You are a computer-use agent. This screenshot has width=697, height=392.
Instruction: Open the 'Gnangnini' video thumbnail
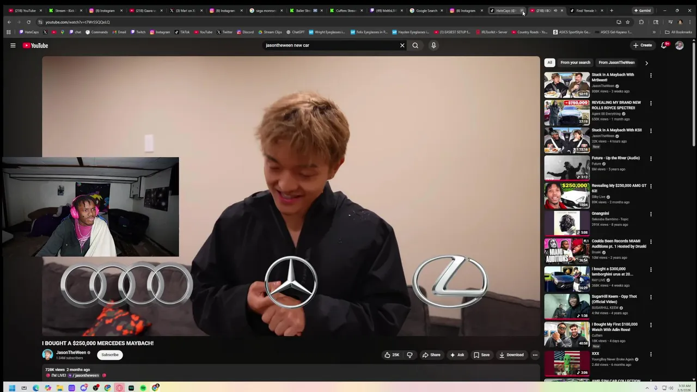click(x=566, y=223)
